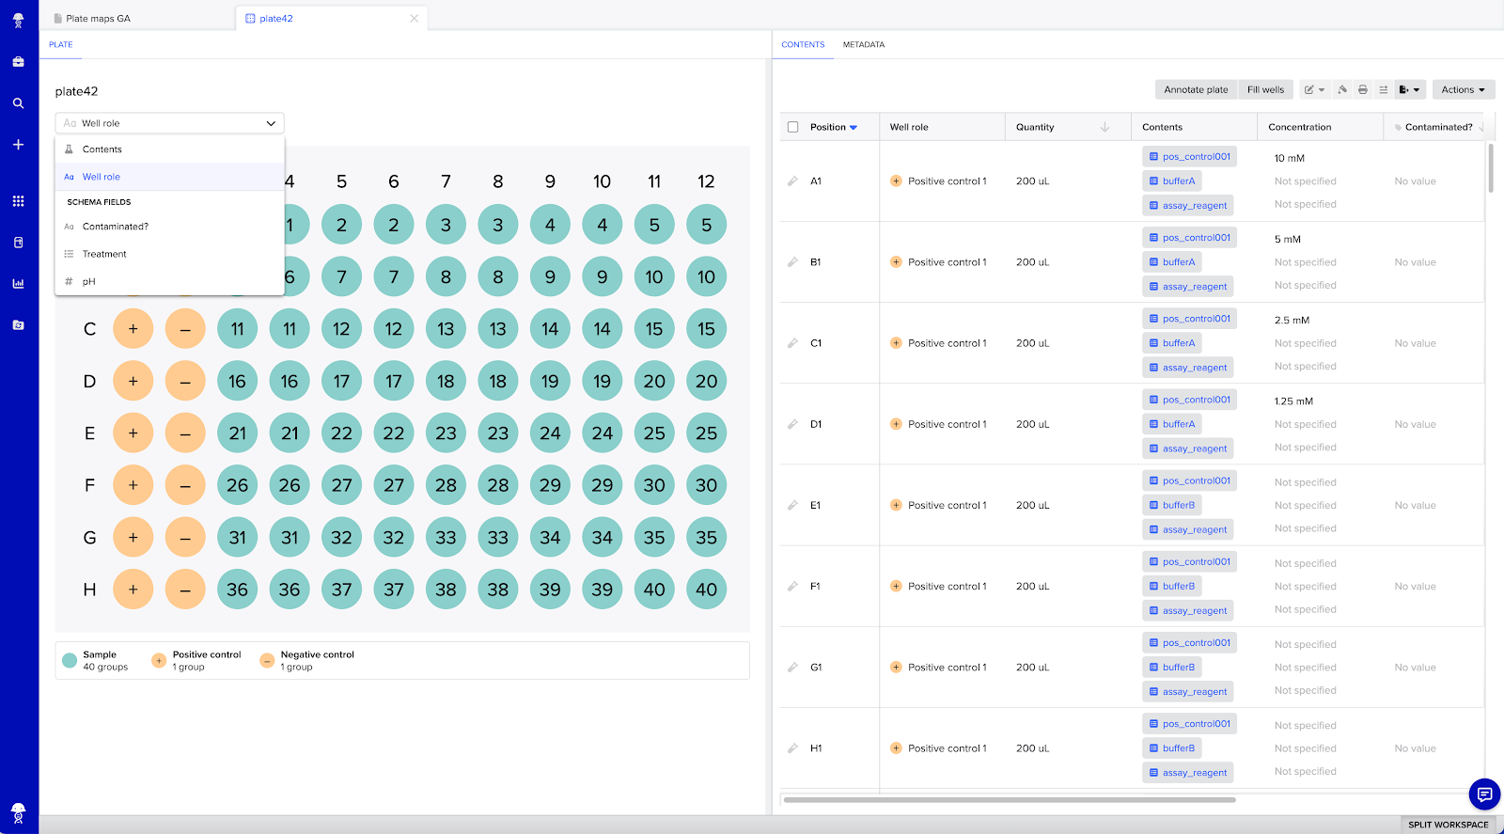Image resolution: width=1504 pixels, height=834 pixels.
Task: Close the plate42 tab
Action: tap(414, 19)
